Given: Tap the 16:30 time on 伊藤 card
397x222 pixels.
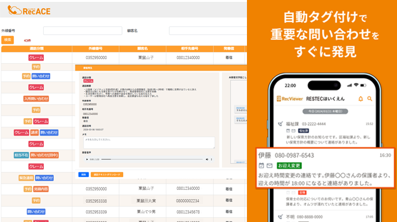Looking at the screenshot, I should click(385, 155).
